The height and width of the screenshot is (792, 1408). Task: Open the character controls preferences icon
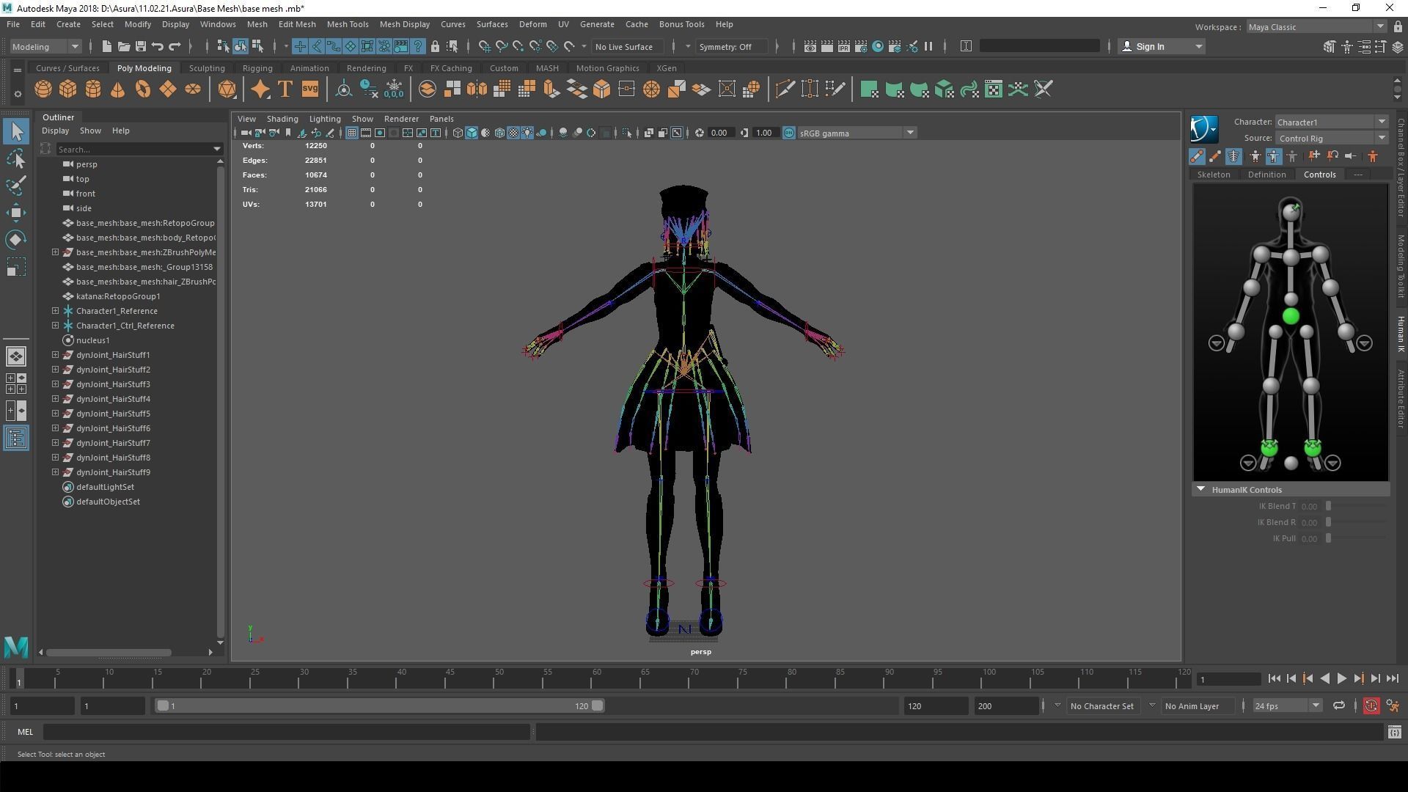click(x=1393, y=706)
